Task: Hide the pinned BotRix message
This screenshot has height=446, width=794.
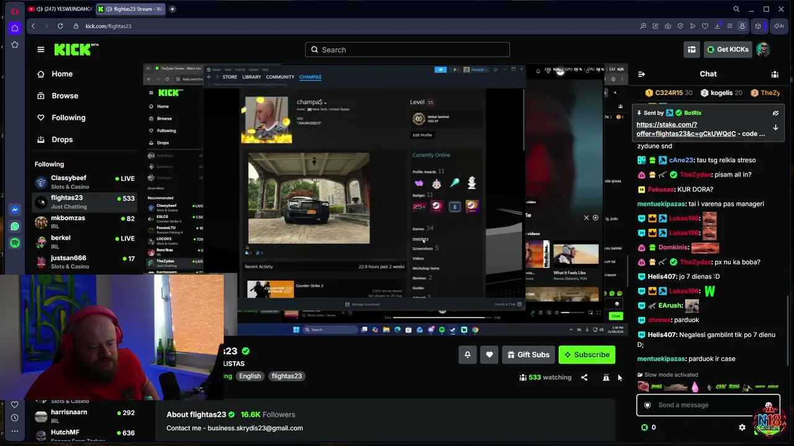Action: (x=775, y=113)
